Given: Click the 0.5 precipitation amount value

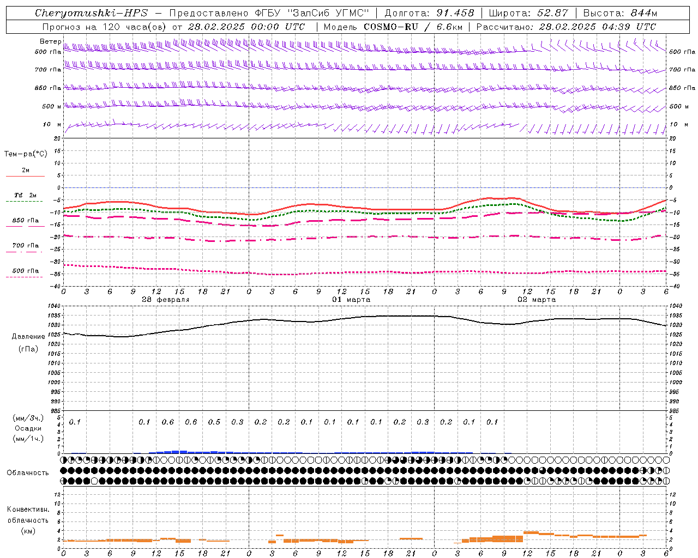Looking at the screenshot, I should pos(214,422).
